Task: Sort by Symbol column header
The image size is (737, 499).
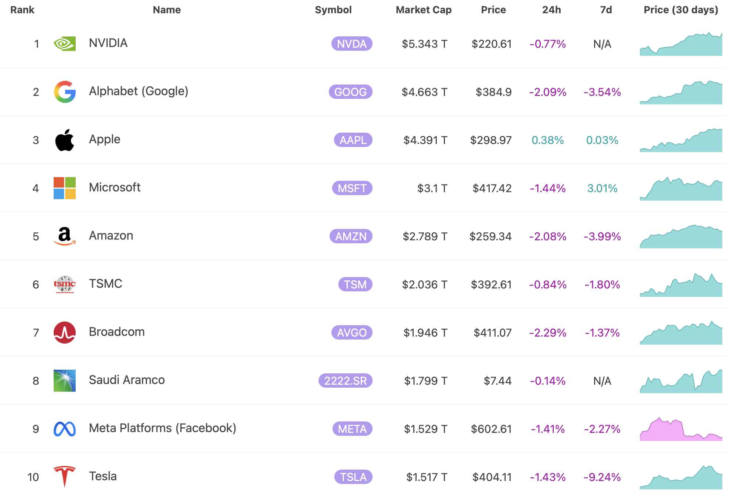Action: point(333,10)
